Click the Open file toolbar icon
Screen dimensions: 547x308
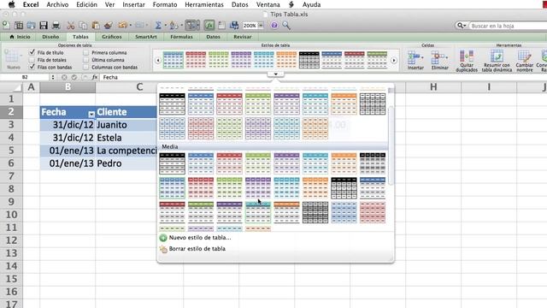(x=31, y=25)
